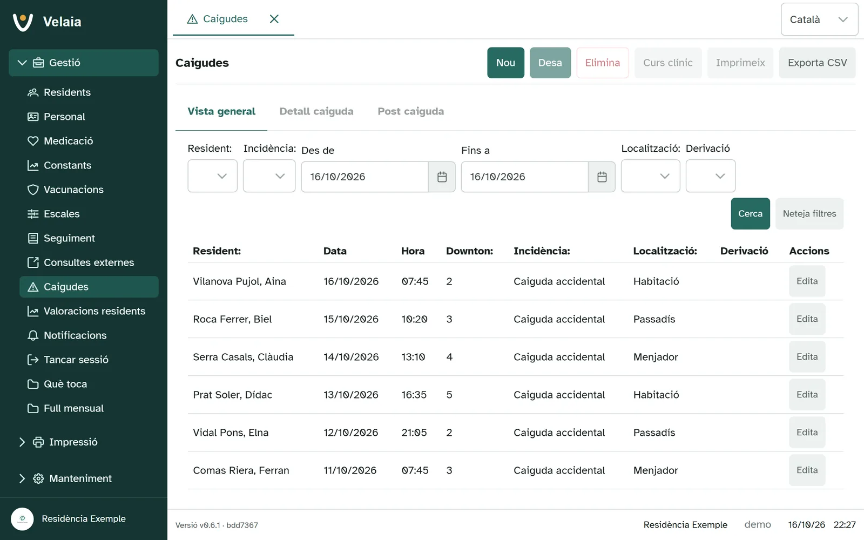Open Seguiment in the sidebar
864x540 pixels.
click(89, 238)
